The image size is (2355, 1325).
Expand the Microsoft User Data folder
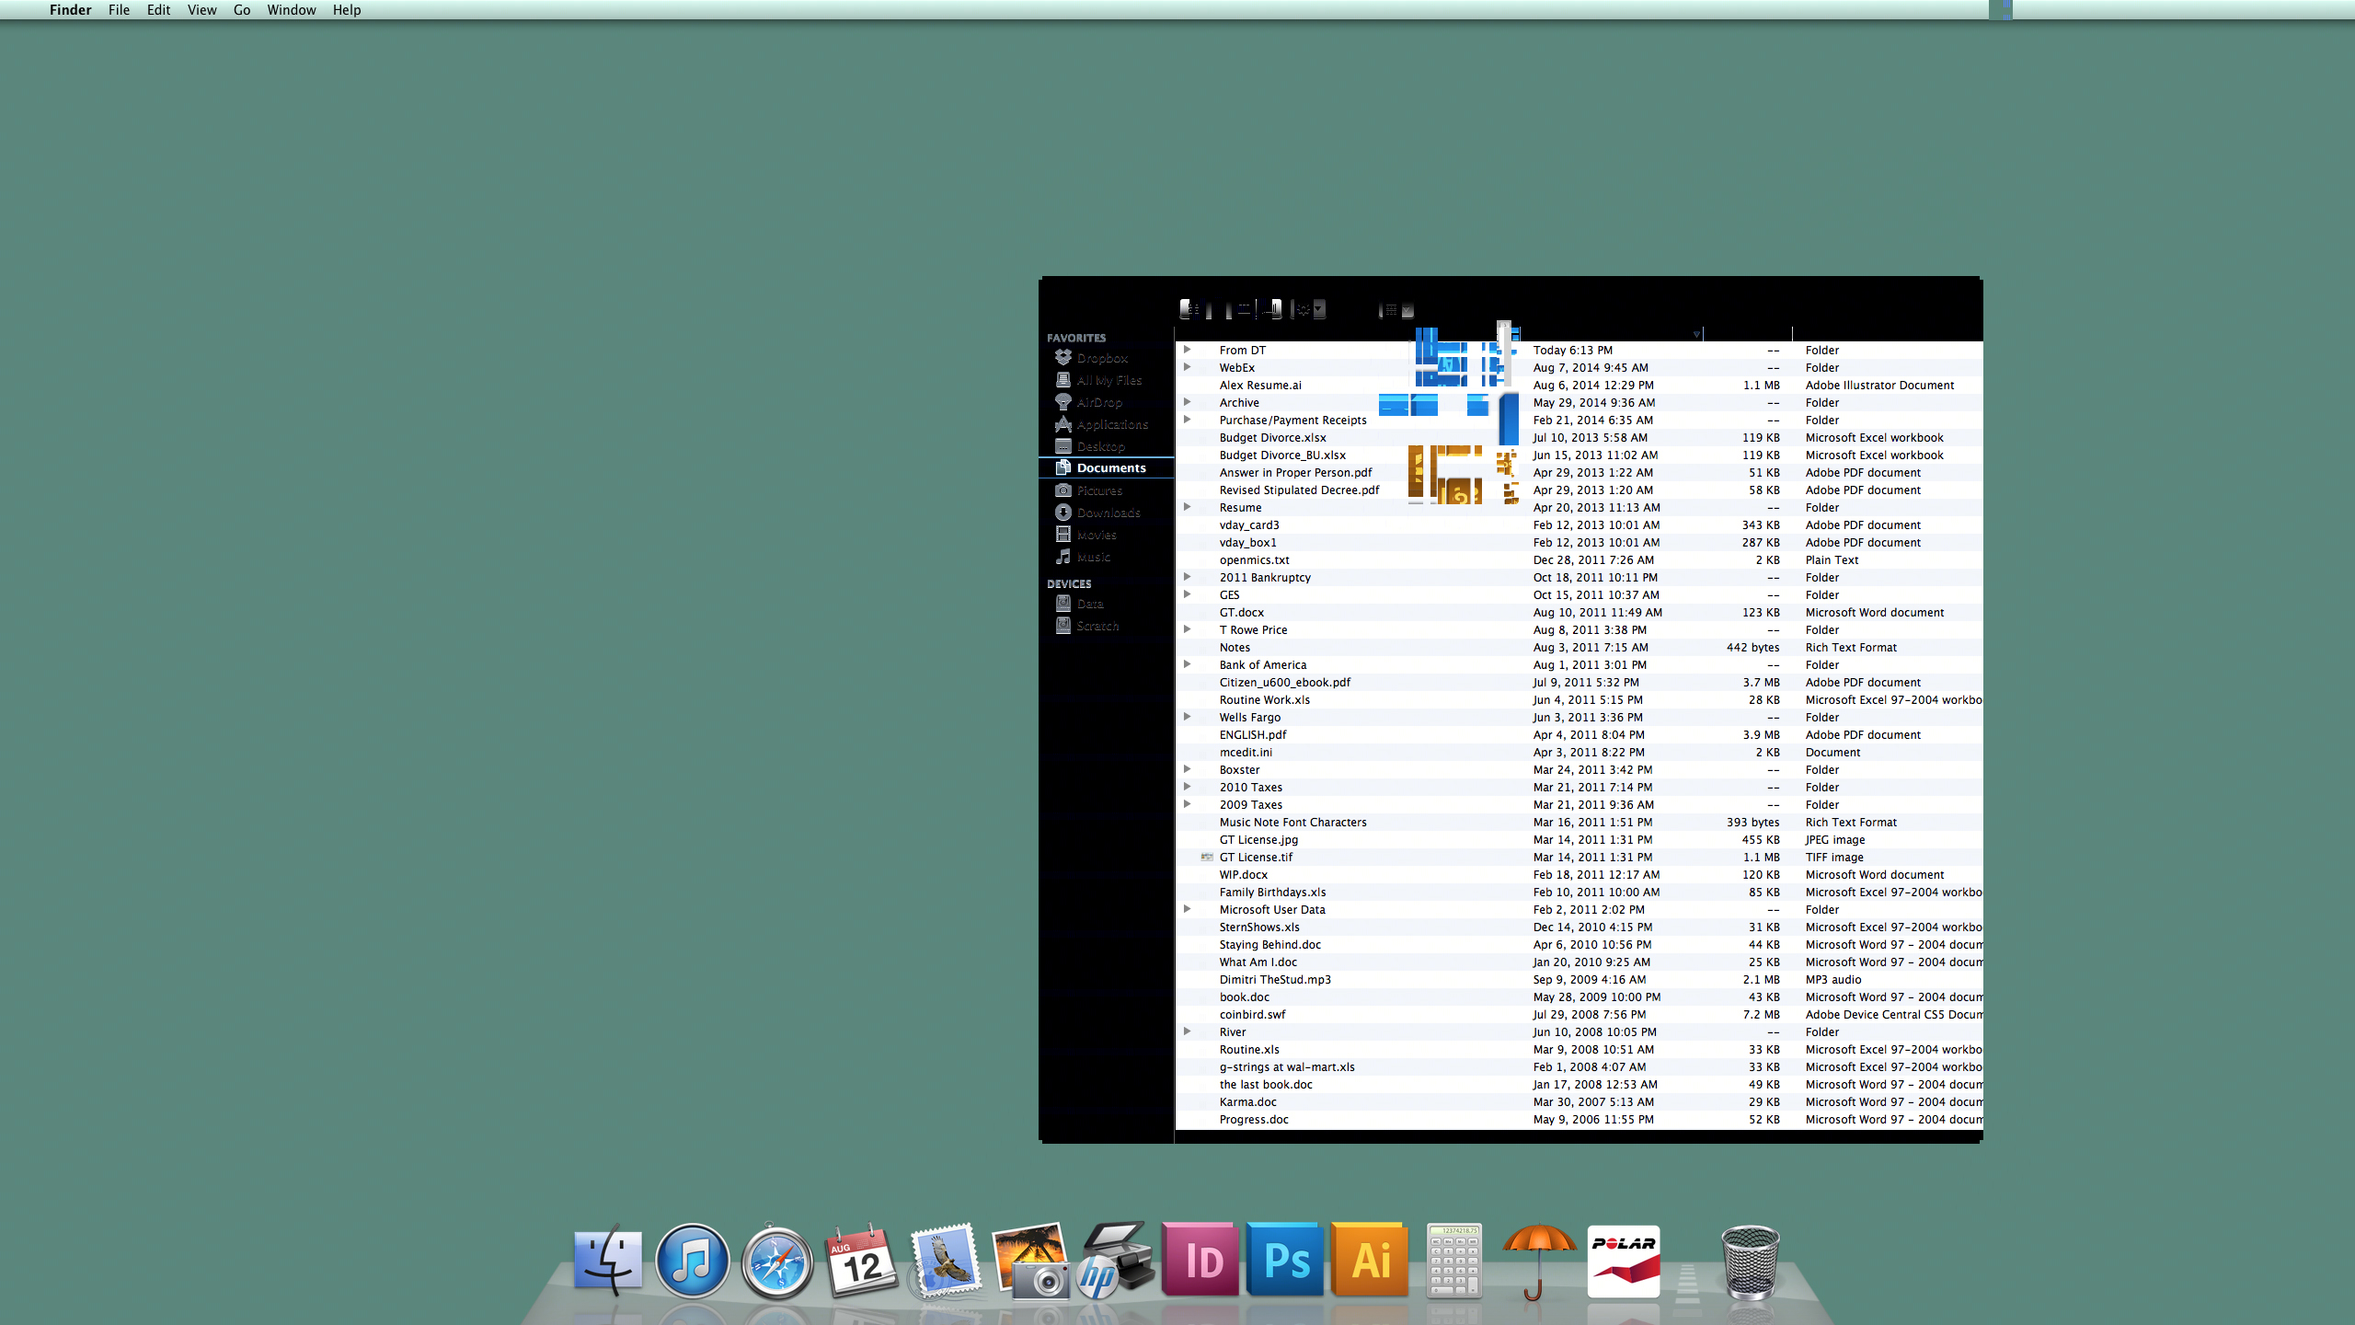tap(1187, 909)
